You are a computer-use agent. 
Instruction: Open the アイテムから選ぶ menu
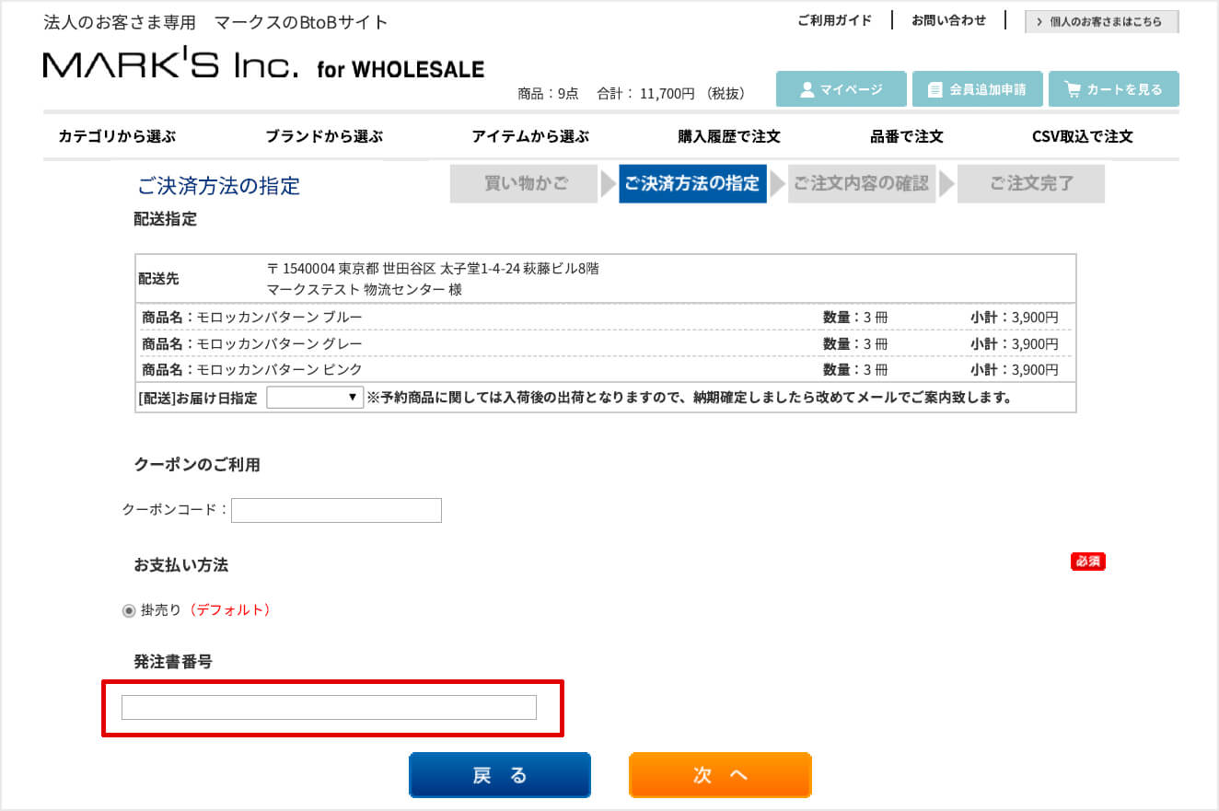[530, 136]
